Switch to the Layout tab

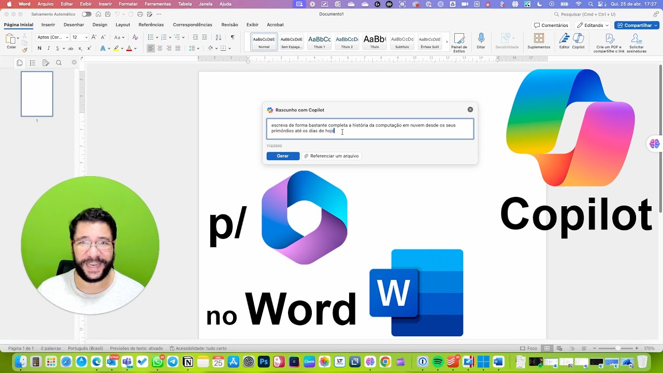click(x=123, y=24)
